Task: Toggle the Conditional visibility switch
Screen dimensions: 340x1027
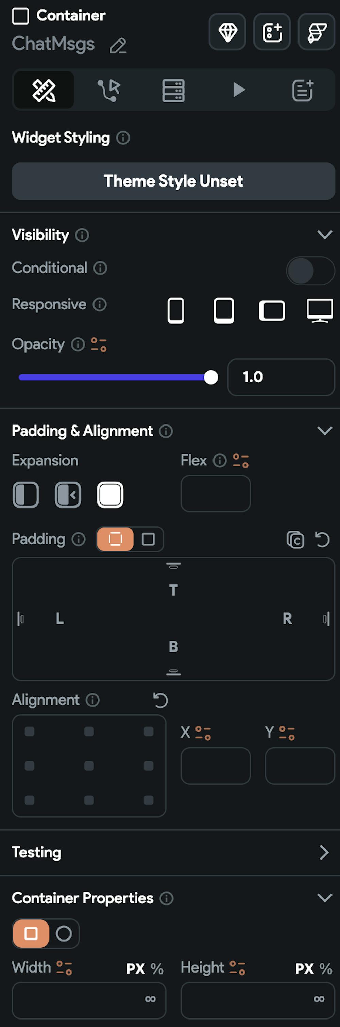Action: [x=310, y=271]
